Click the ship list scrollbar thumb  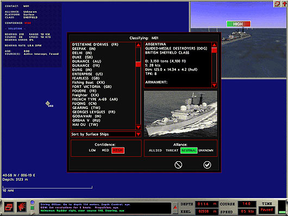pos(139,64)
